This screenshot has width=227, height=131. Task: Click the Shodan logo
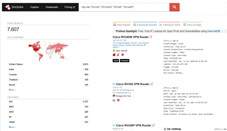coord(14,7)
